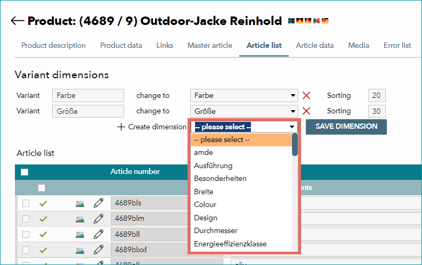Screen dimensions: 422x265
Task: Click the Größe variant name field
Action: point(88,111)
